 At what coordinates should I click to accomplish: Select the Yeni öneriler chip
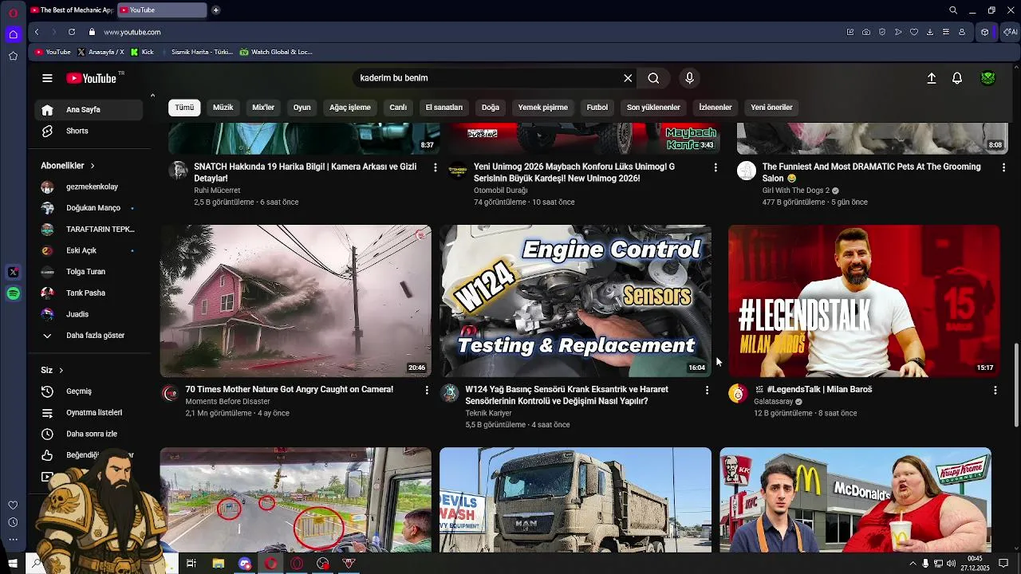(771, 108)
